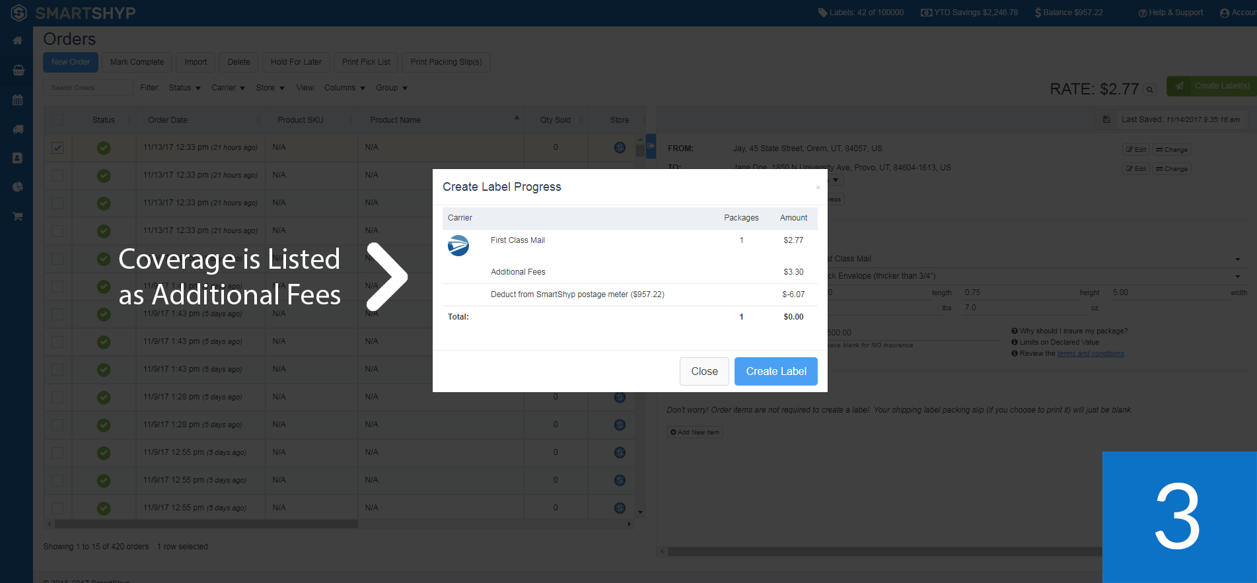Open the Columns view dropdown
Viewport: 1257px width, 583px height.
point(344,88)
